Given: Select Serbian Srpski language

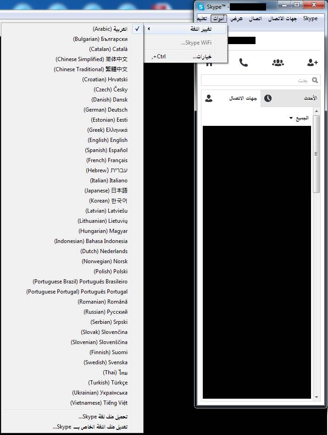Looking at the screenshot, I should pyautogui.click(x=72, y=322).
